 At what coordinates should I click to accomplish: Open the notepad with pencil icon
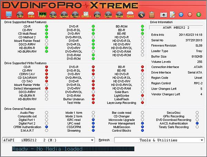point(172,14)
